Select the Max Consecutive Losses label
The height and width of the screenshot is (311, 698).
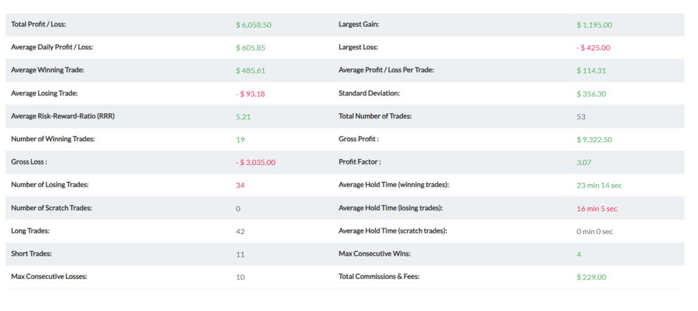click(49, 276)
